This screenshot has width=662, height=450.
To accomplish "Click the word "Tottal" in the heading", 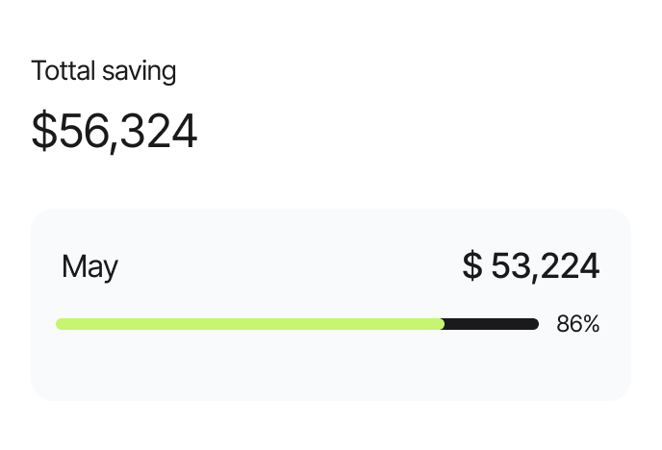I will (x=63, y=71).
